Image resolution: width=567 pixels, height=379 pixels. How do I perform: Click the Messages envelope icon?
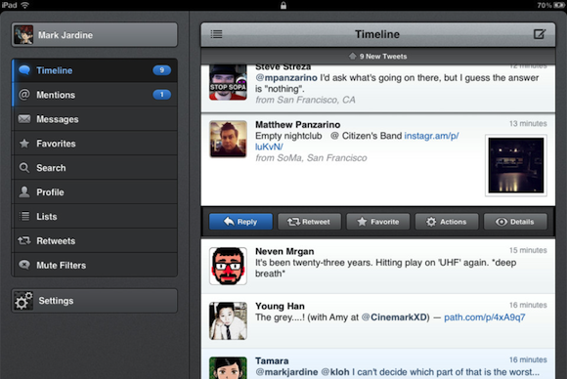tap(24, 119)
